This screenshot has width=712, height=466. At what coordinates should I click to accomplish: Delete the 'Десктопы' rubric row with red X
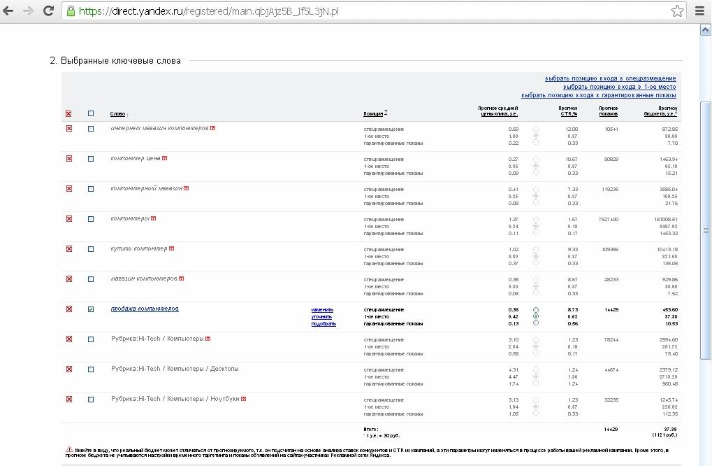pos(69,369)
